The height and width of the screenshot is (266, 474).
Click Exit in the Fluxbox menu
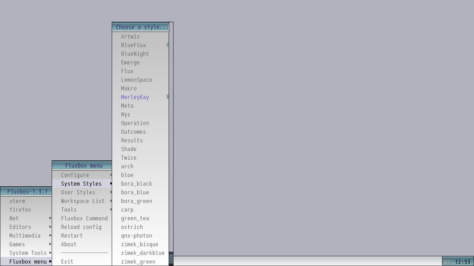coord(82,261)
